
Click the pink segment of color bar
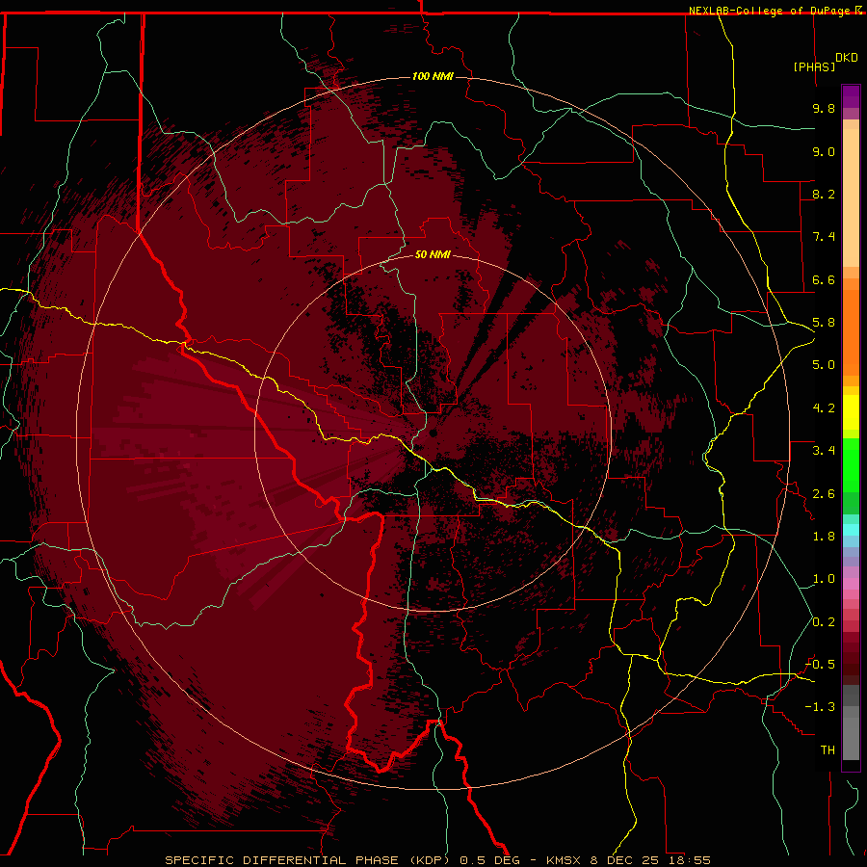click(851, 584)
